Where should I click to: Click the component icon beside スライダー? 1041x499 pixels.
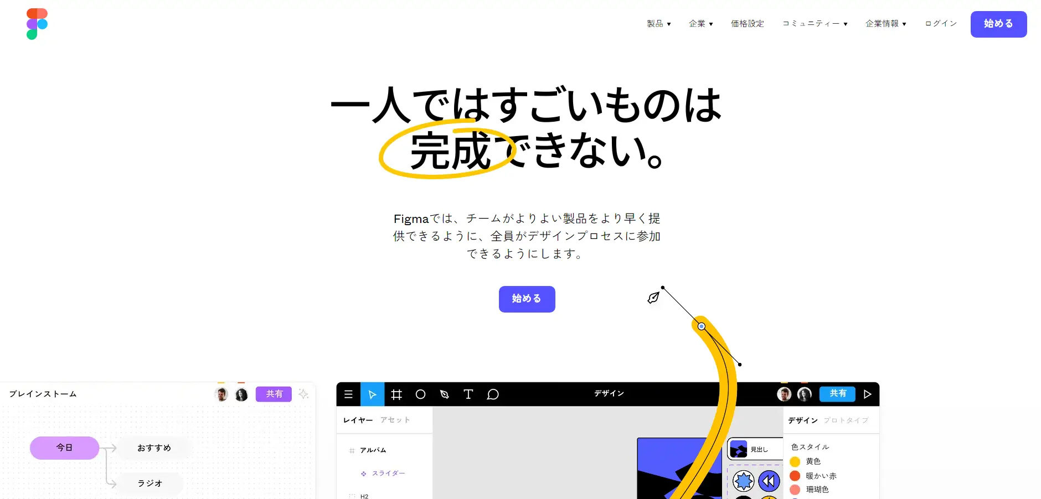pyautogui.click(x=364, y=474)
